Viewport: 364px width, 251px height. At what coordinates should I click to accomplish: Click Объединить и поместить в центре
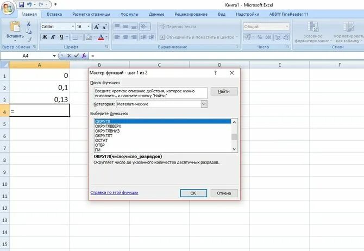coord(197,37)
